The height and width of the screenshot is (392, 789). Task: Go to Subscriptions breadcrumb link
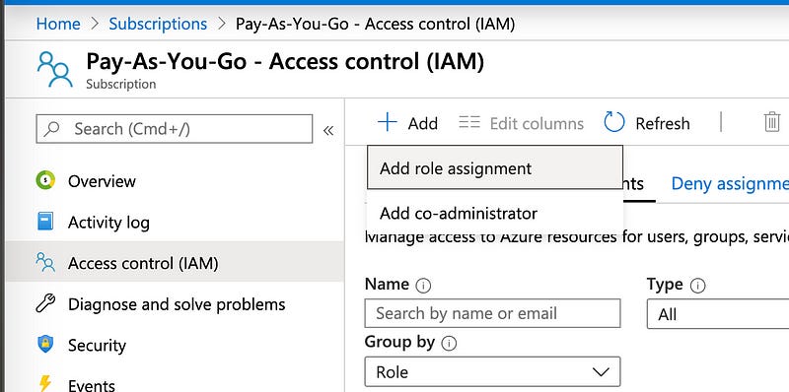coord(158,24)
